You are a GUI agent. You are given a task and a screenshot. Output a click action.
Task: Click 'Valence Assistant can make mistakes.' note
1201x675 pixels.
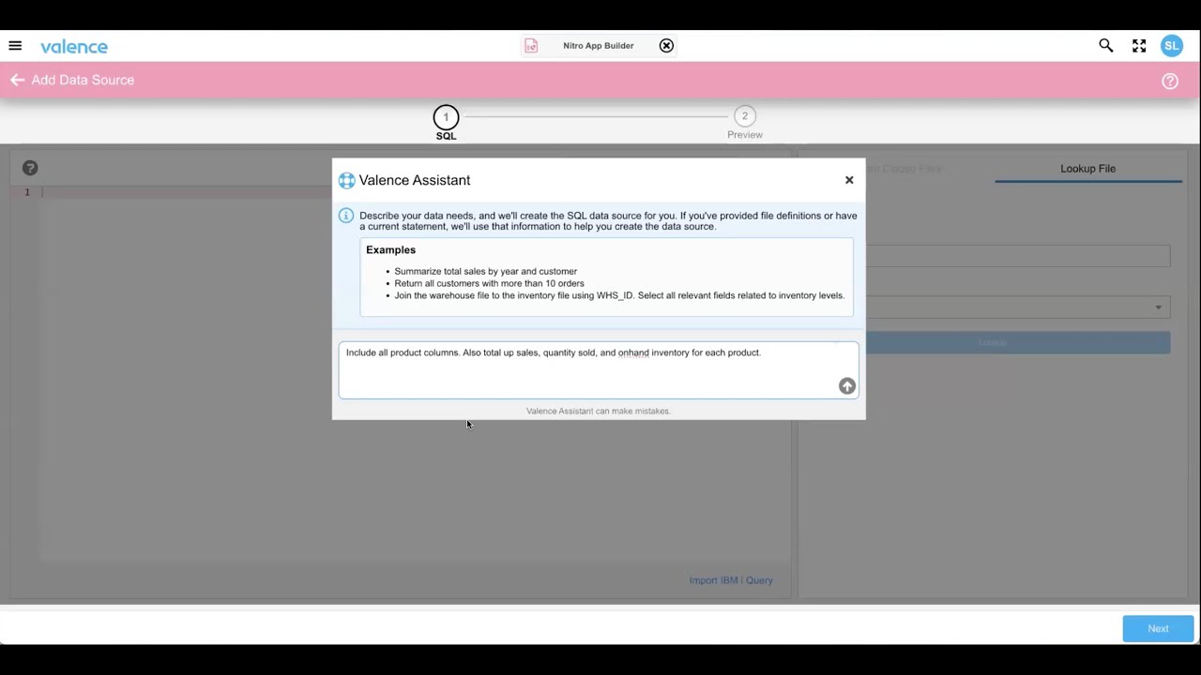click(598, 411)
